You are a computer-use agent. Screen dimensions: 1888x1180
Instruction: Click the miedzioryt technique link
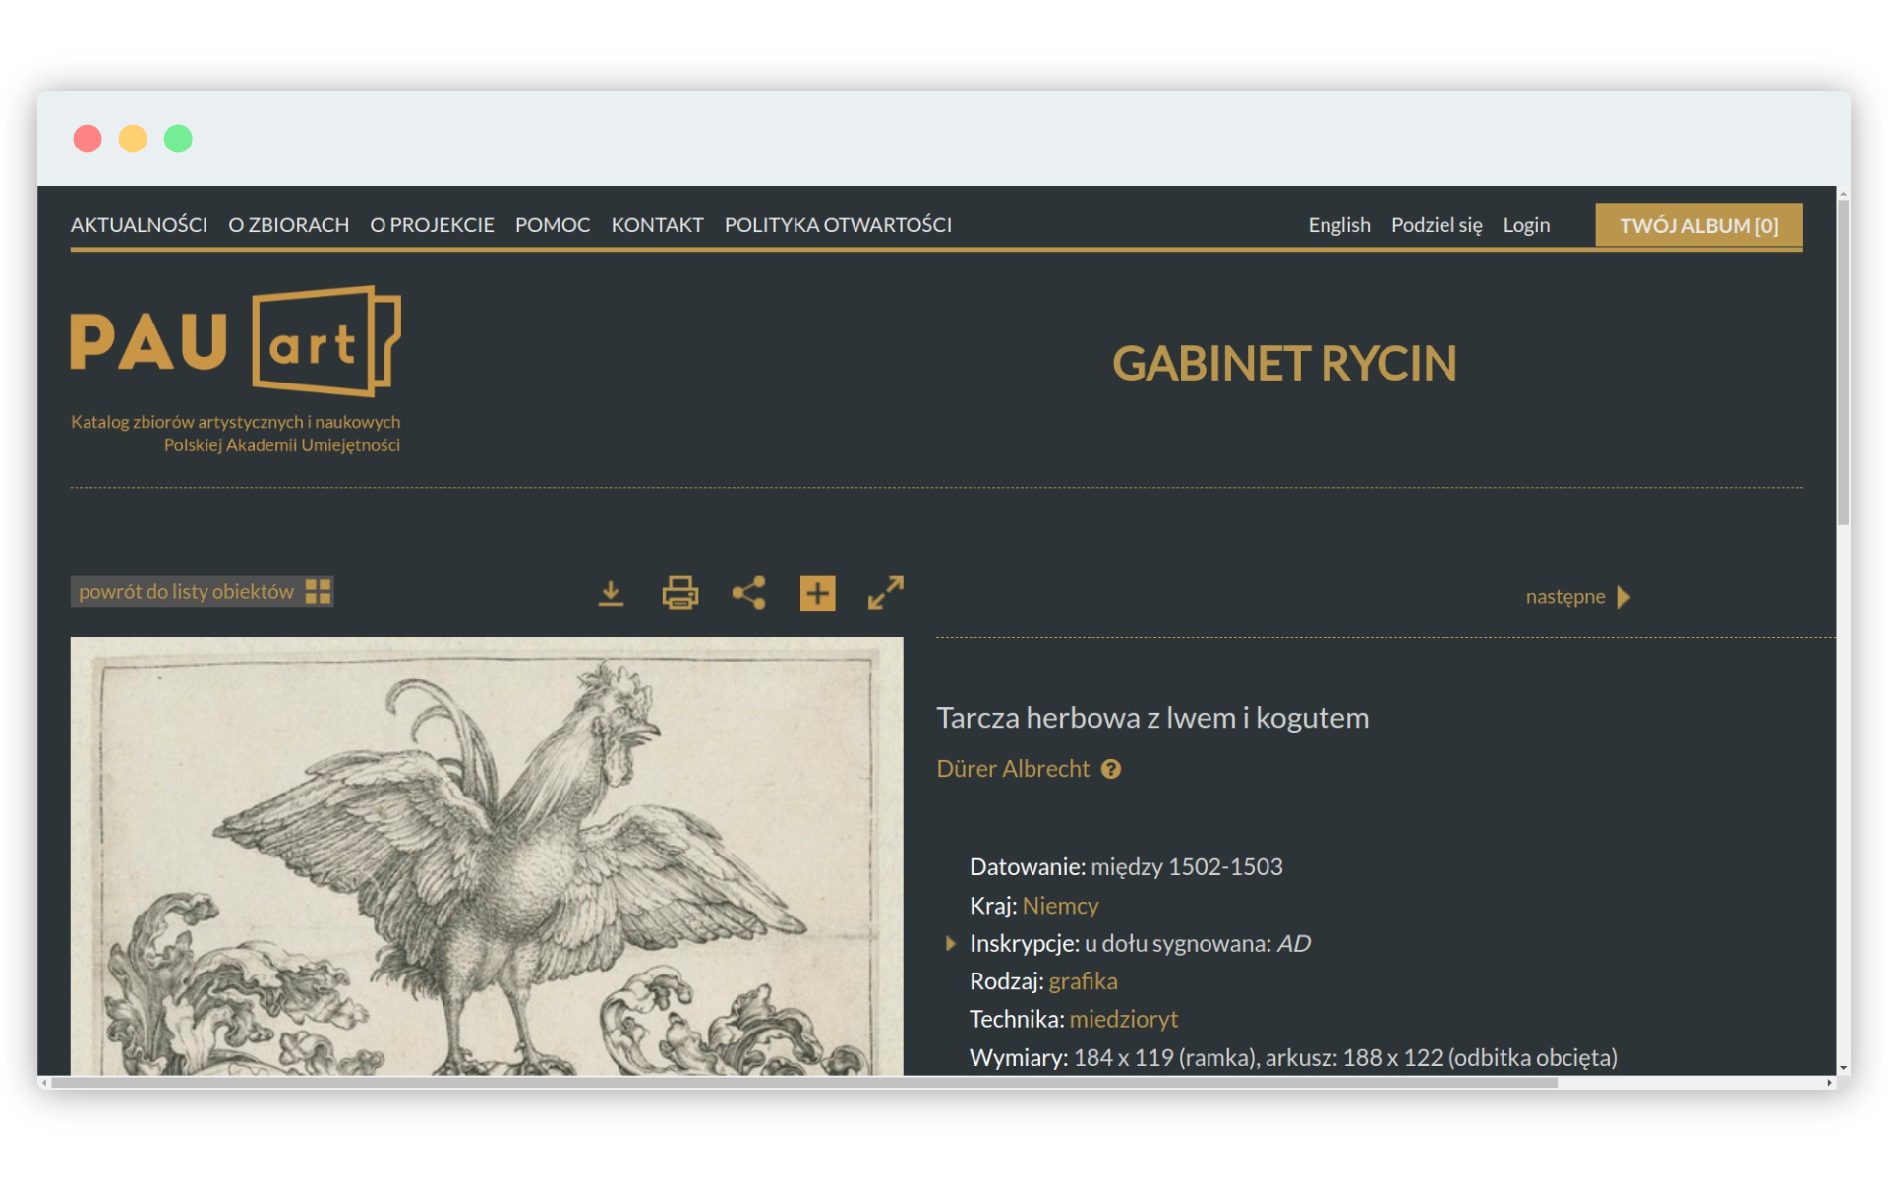point(1123,1019)
